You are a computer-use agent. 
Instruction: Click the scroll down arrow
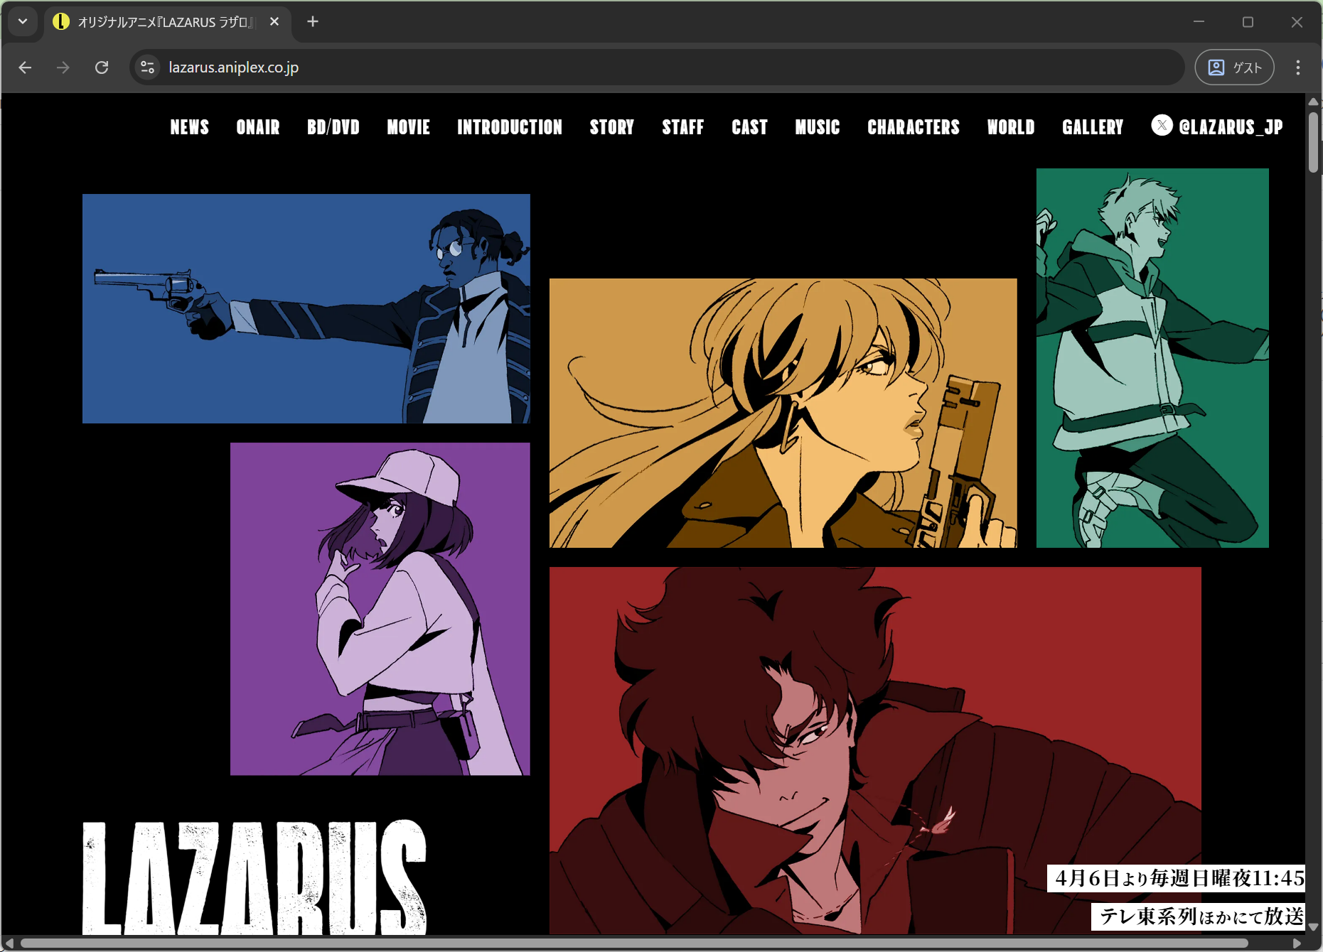point(1313,928)
